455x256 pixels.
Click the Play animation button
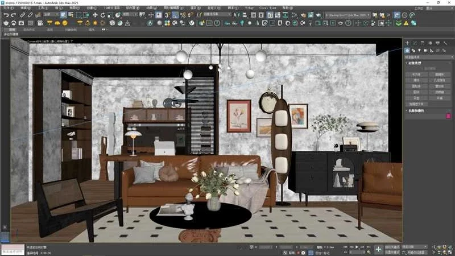[356, 247]
